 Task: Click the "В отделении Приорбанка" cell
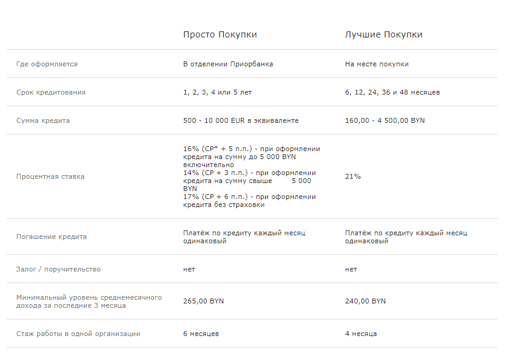pos(228,64)
